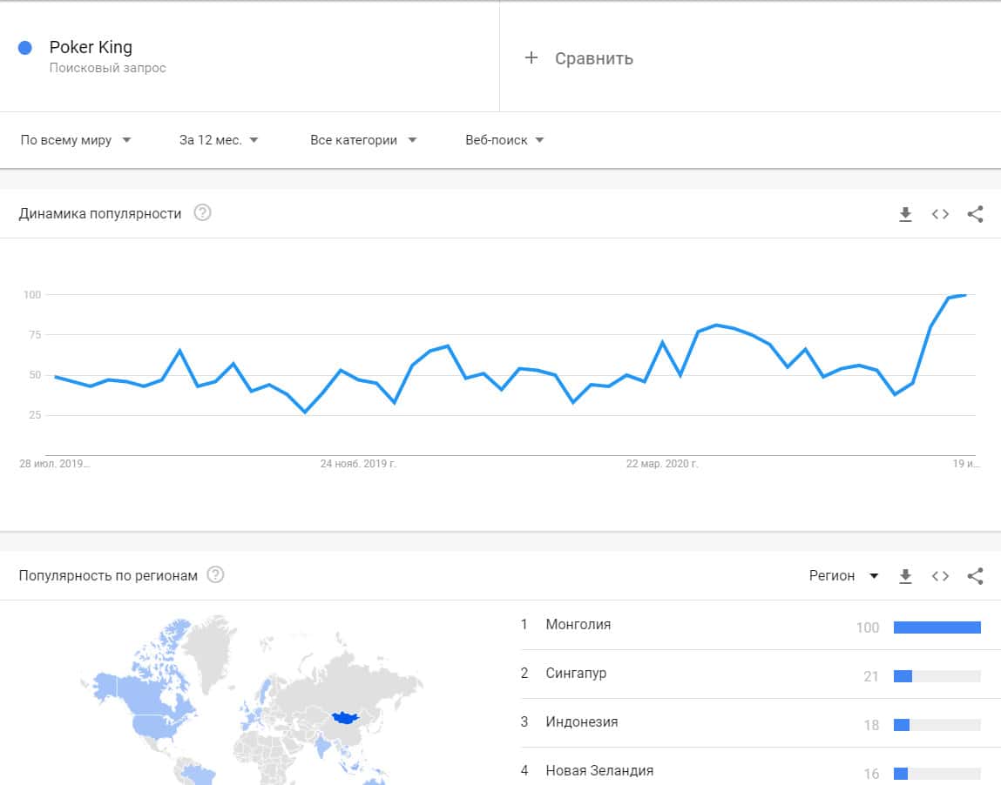
Task: Open help for Динамика популярности
Action: [202, 213]
